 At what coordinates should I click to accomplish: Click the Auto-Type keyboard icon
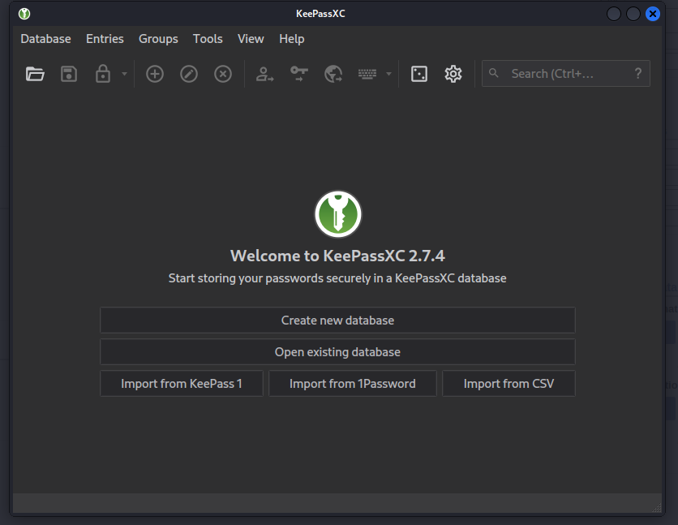coord(367,74)
